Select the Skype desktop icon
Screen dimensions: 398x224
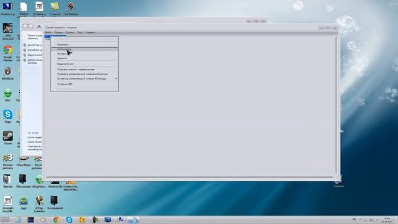(8, 116)
